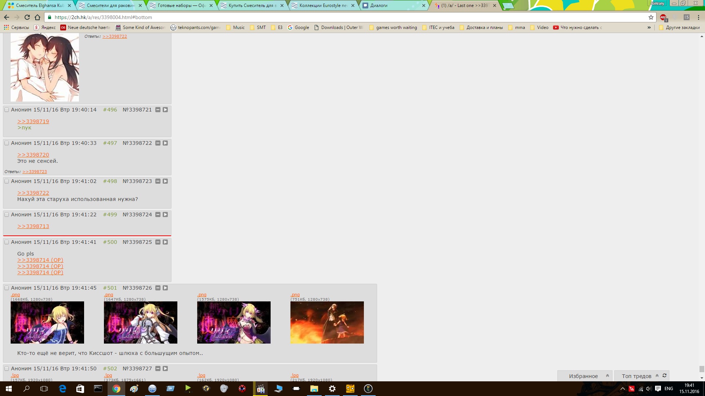Click the arrow icon on post #500
This screenshot has height=396, width=705.
[x=165, y=242]
